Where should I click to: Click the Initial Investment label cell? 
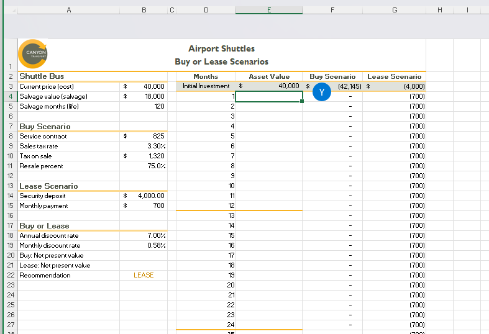click(x=206, y=86)
